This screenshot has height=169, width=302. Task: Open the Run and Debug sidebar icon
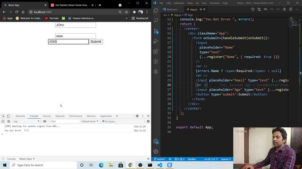coord(156,41)
